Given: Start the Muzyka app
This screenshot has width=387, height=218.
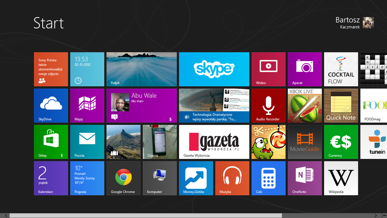Looking at the screenshot, I should tap(232, 178).
